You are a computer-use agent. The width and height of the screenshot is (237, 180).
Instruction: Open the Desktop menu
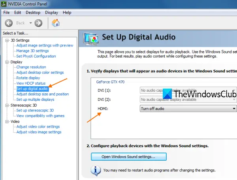[33, 13]
